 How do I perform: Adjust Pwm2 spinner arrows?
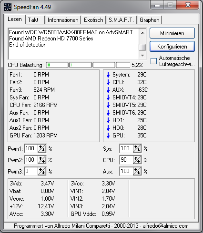[42, 160]
